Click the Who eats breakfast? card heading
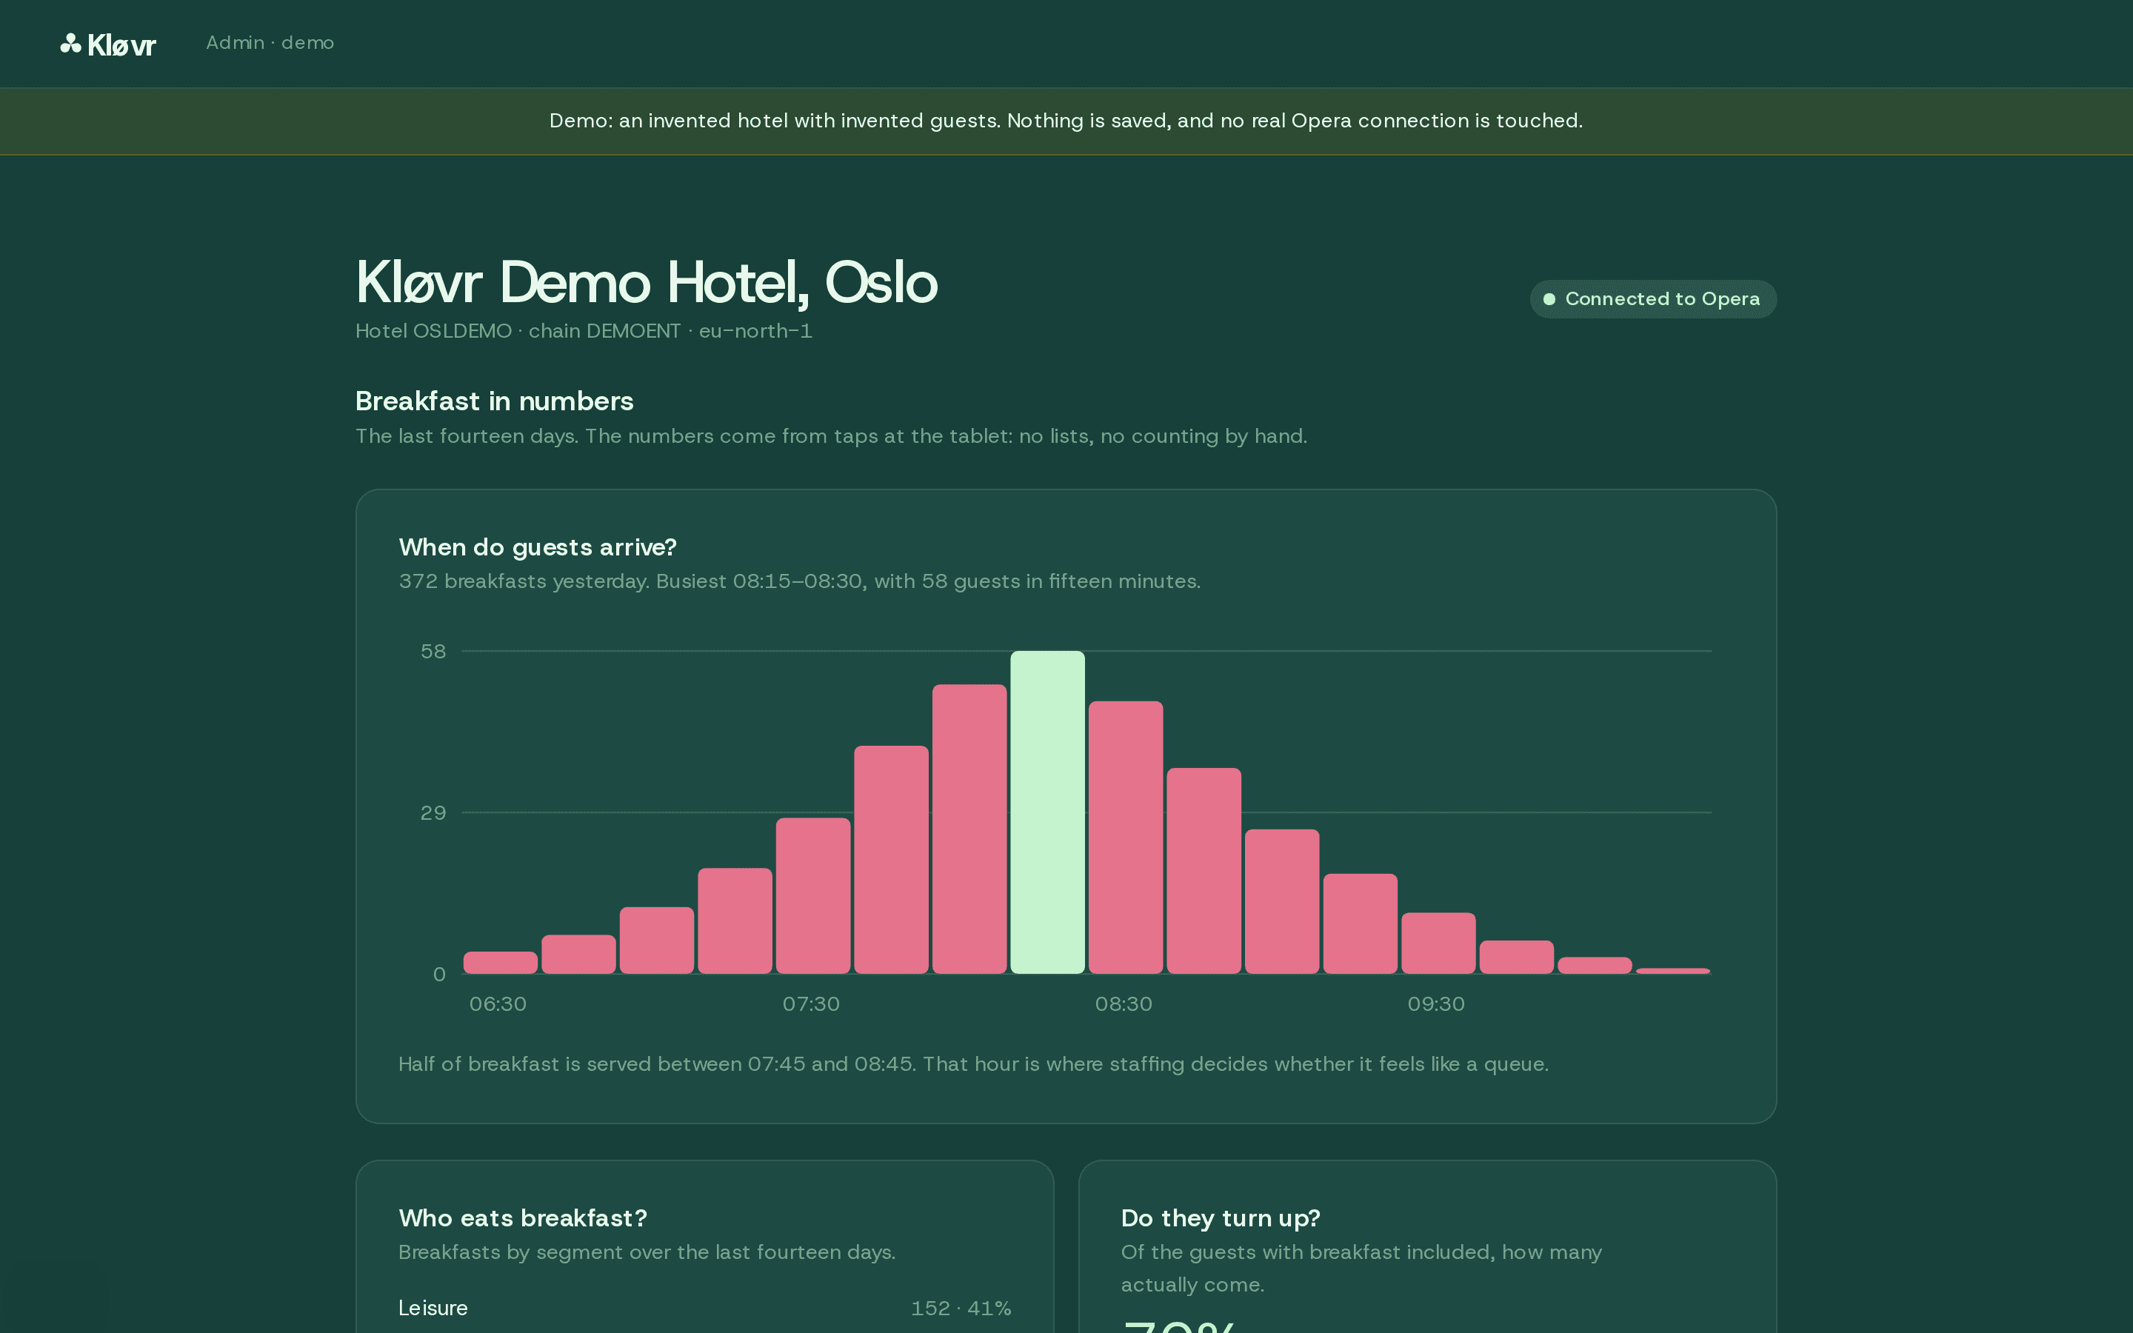Viewport: 2133px width, 1333px height. click(523, 1218)
